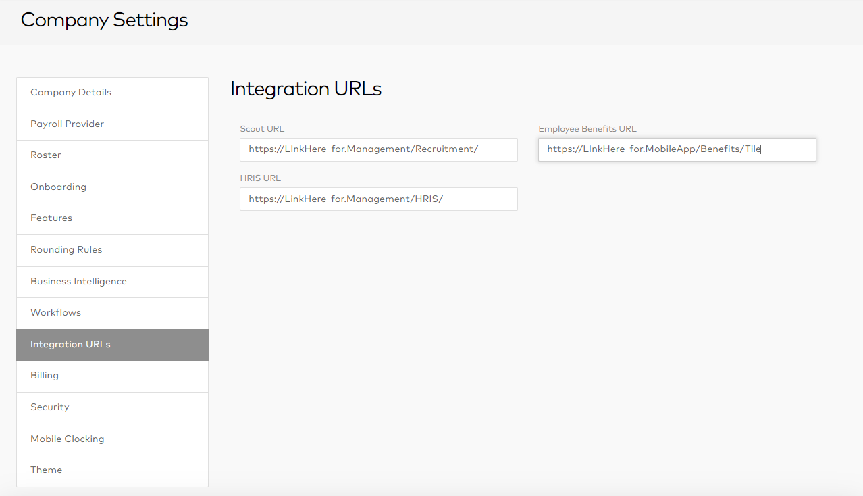Click into the Scout URL input field
Image resolution: width=863 pixels, height=496 pixels.
point(378,149)
